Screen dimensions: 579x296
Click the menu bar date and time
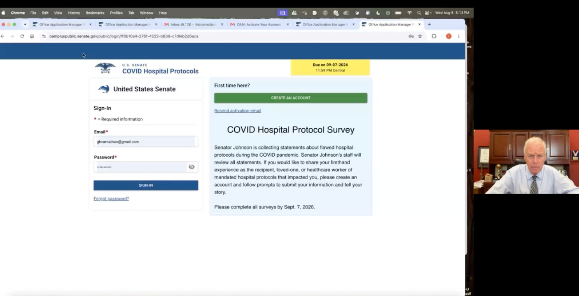click(452, 13)
